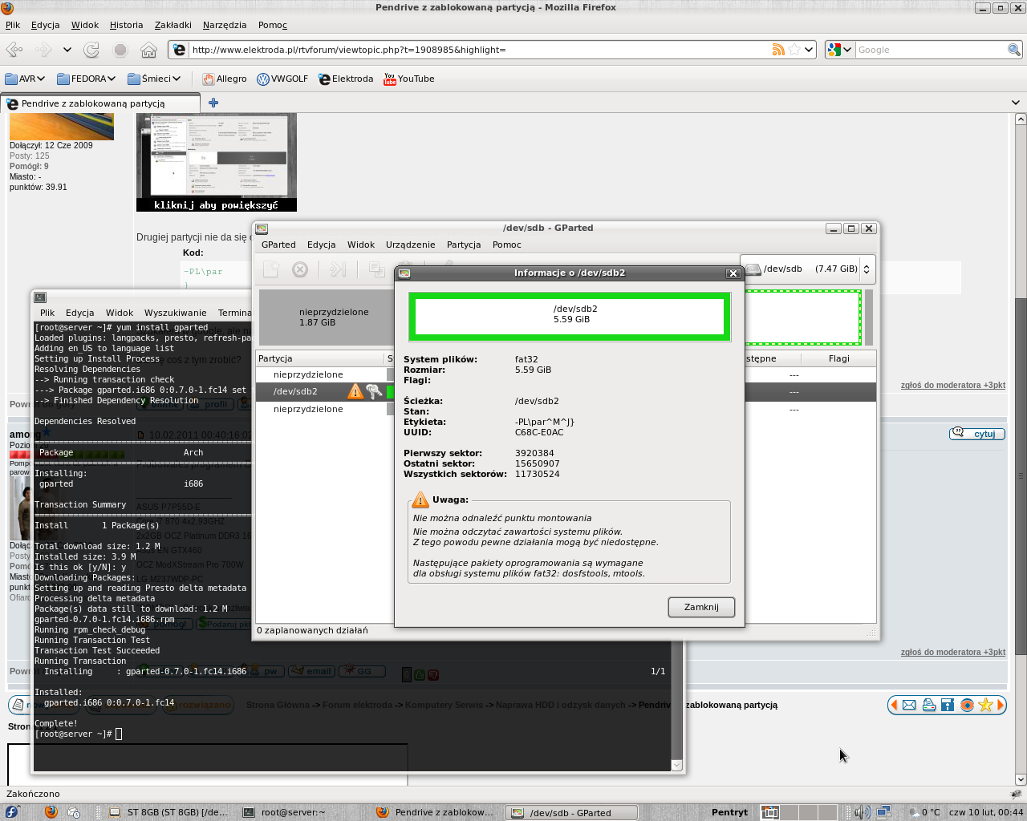This screenshot has height=821, width=1027.
Task: Click the RSS feed icon in address bar
Action: point(778,50)
